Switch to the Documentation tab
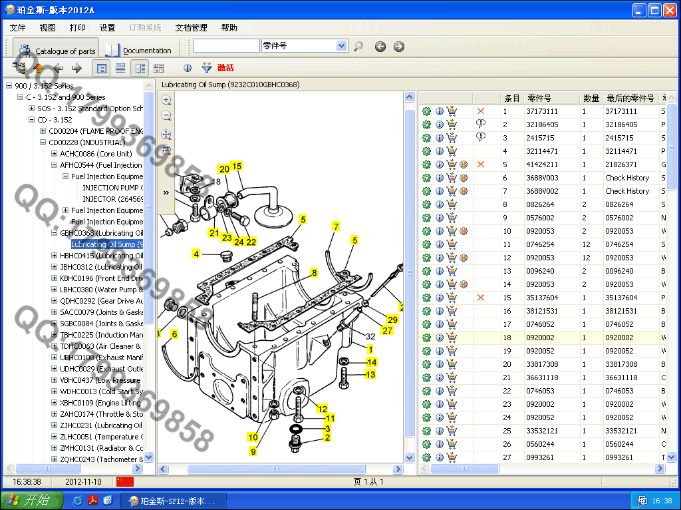681x510 pixels. [x=139, y=50]
